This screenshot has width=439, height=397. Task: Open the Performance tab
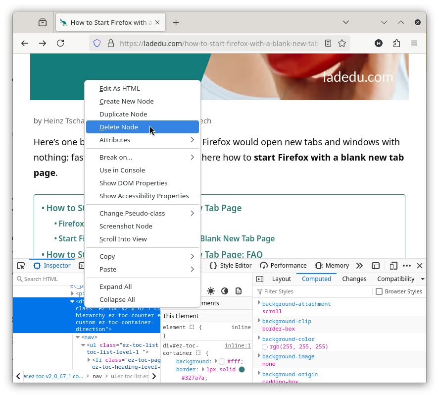[x=283, y=266]
